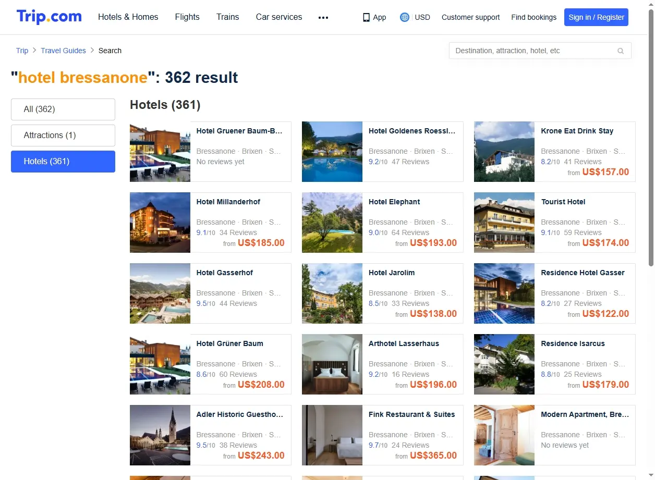655x480 pixels.
Task: Click the globe currency icon
Action: point(405,17)
